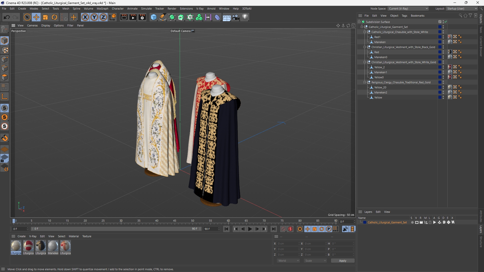
Task: Collapse Catholic_Liturgical_Chasuble_with_Stole_White group
Action: coord(365,32)
